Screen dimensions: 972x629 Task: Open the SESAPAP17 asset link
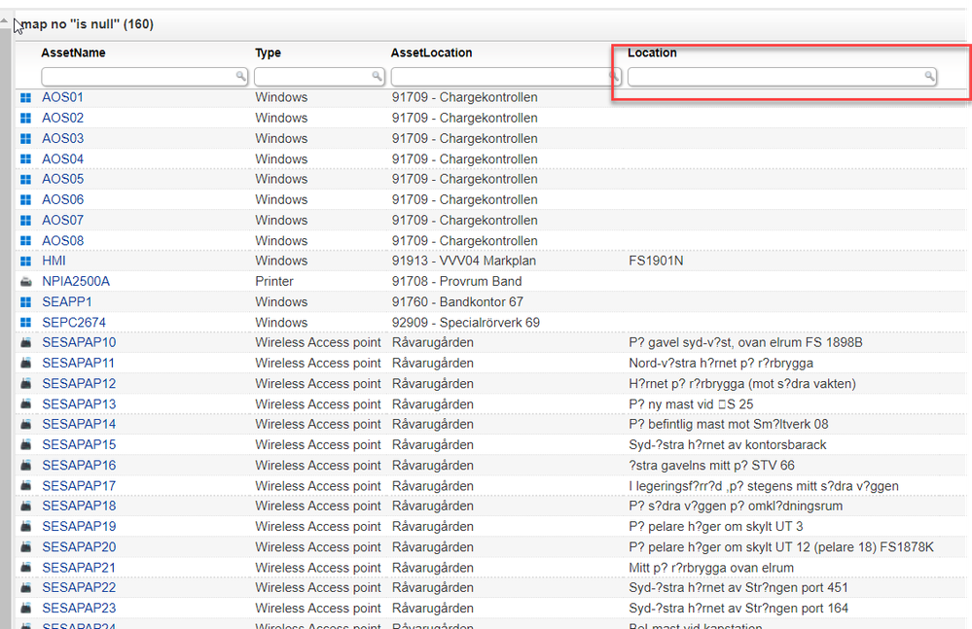click(78, 486)
